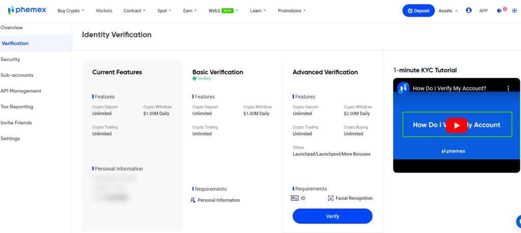Go to Overview in the sidebar
The height and width of the screenshot is (233, 521).
(x=12, y=27)
